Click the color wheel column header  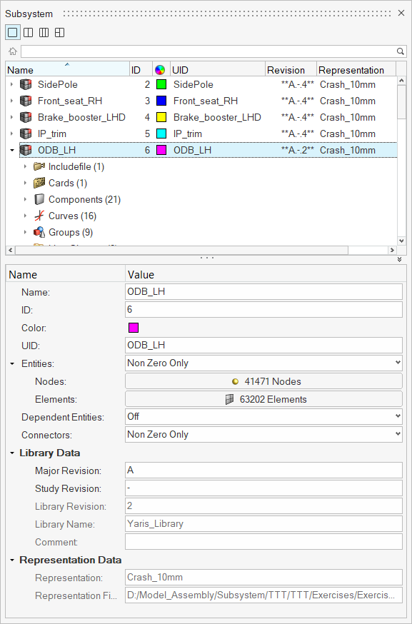[160, 70]
